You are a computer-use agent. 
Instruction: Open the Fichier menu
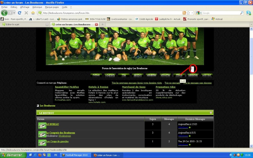click(x=4, y=7)
